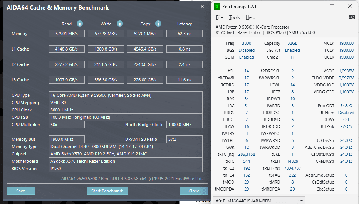This screenshot has height=204, width=359.
Task: Save the AIDA64 benchmark results
Action: [x=20, y=191]
